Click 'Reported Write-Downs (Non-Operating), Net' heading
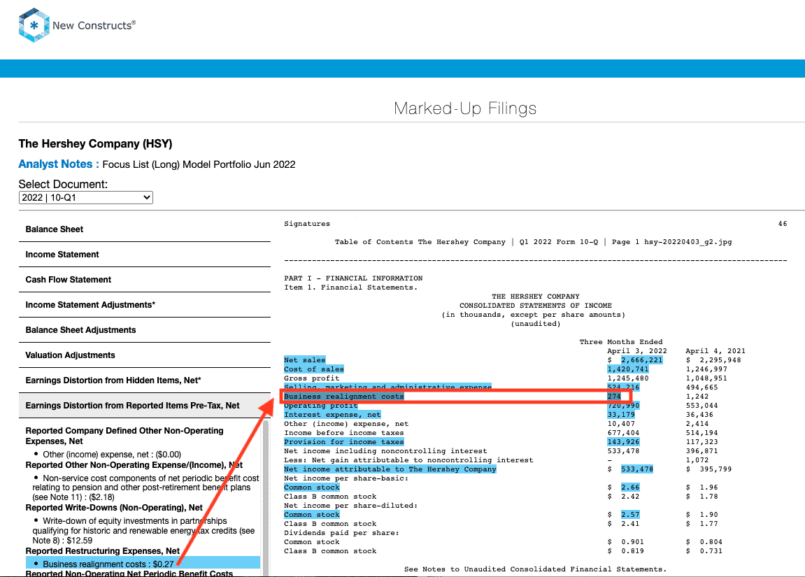The image size is (805, 577). [114, 508]
